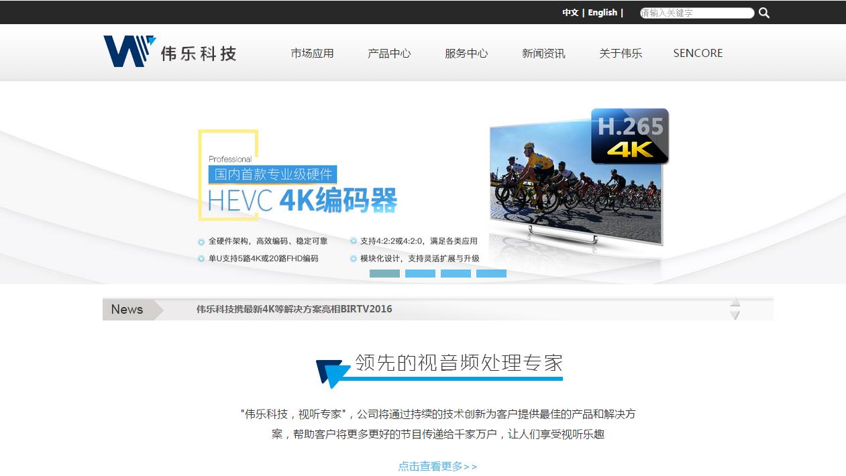Click the news ticker down arrow
This screenshot has height=476, width=846.
tap(735, 314)
